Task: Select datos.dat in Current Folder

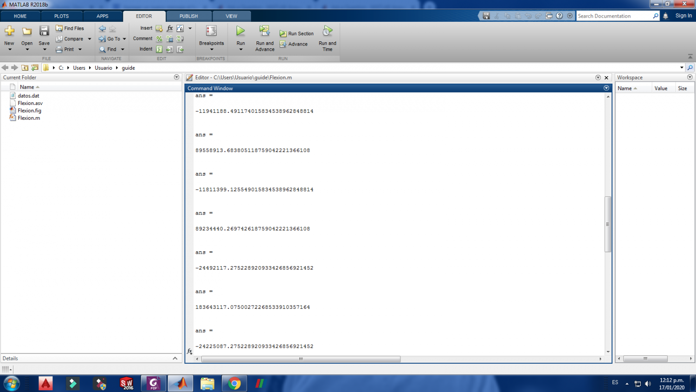Action: [28, 96]
